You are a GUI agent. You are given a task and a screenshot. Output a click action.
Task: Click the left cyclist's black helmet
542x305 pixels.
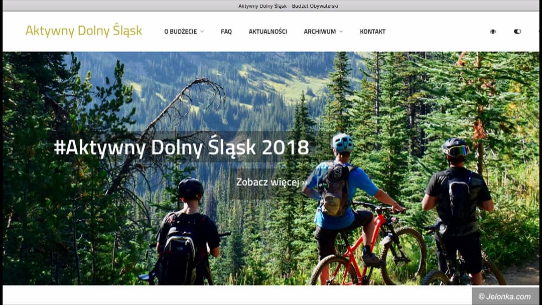(x=191, y=188)
